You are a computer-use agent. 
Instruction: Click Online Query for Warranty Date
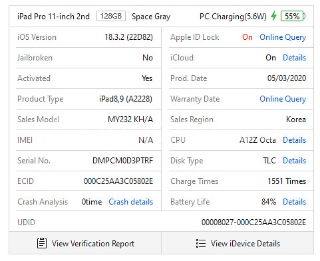click(x=283, y=99)
